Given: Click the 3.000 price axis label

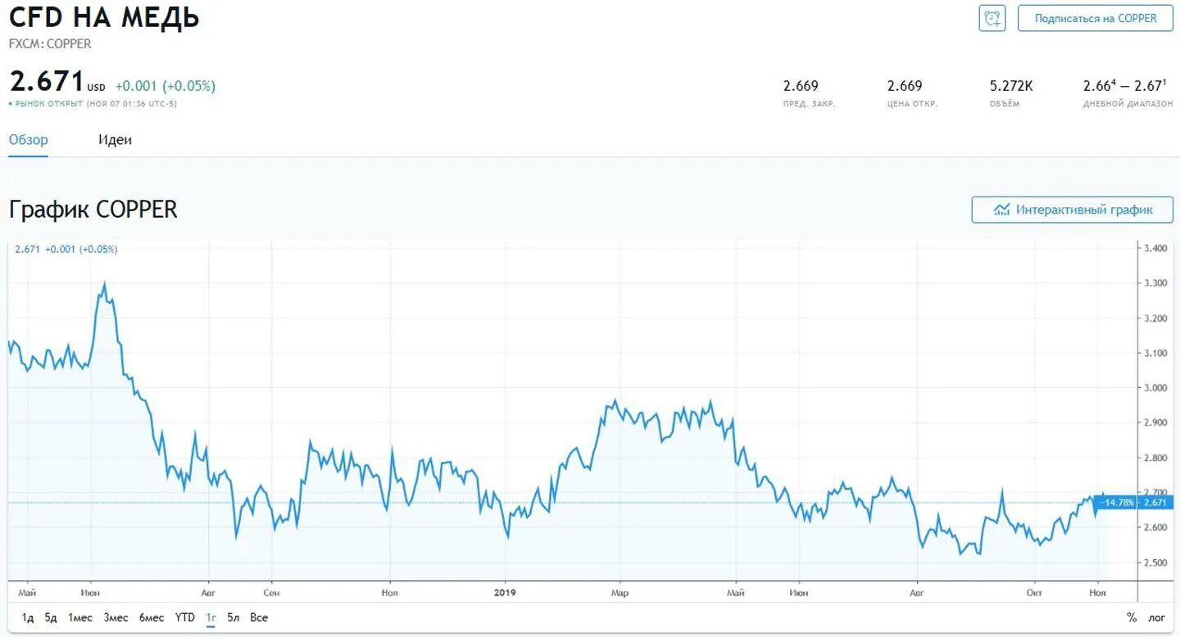Looking at the screenshot, I should [x=1155, y=388].
